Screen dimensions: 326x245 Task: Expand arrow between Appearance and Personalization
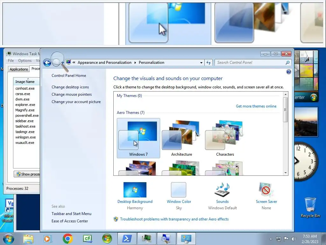135,63
